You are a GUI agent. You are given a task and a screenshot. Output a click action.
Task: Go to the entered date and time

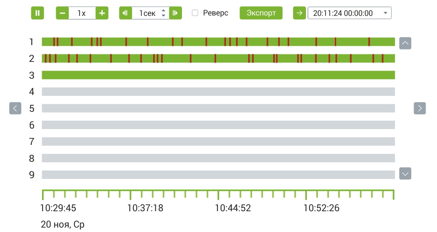pos(299,13)
